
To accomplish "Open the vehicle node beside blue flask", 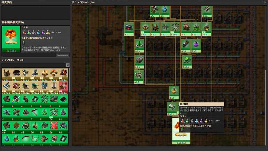I will click(x=155, y=11).
